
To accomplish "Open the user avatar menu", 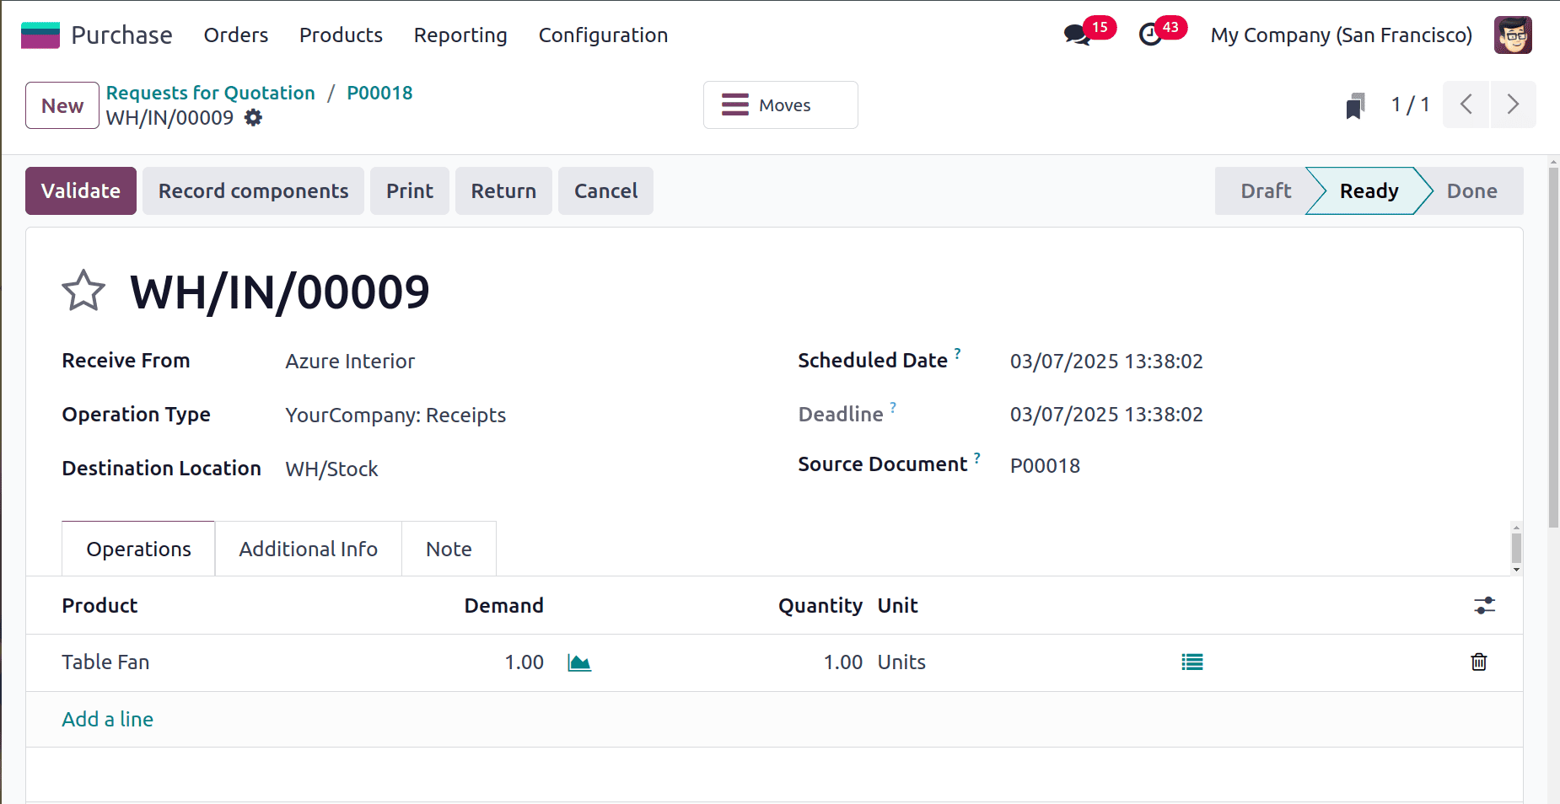I will click(x=1513, y=35).
